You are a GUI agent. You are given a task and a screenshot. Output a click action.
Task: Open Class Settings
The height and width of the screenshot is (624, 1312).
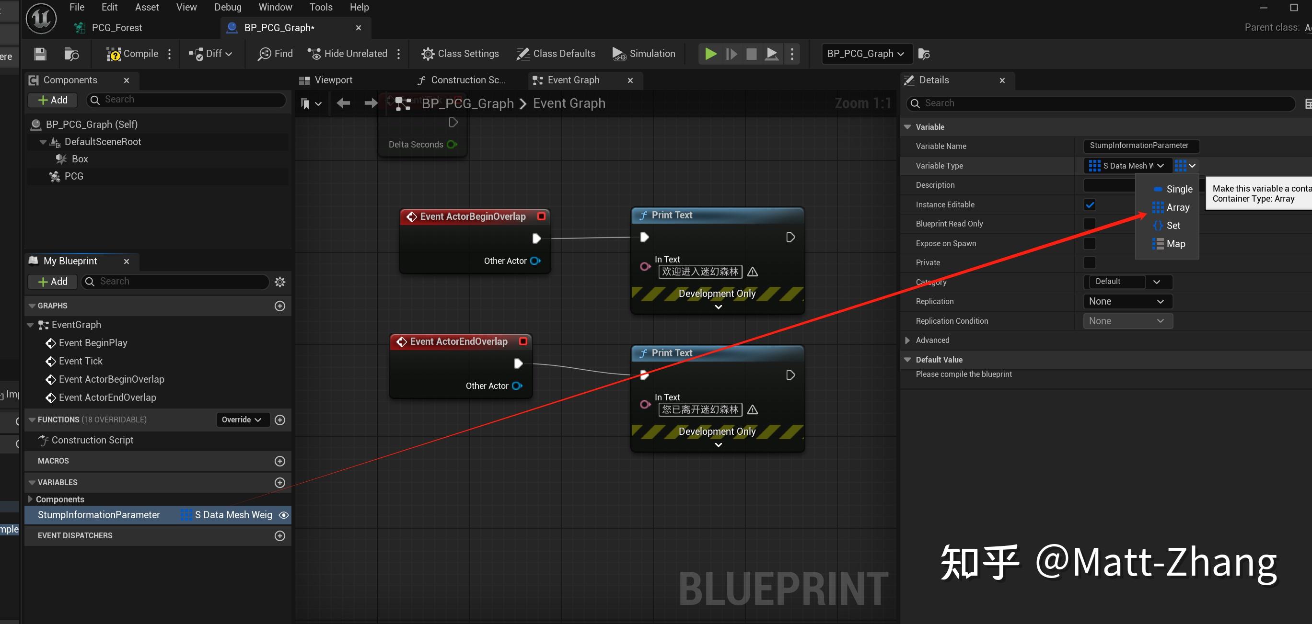[460, 54]
